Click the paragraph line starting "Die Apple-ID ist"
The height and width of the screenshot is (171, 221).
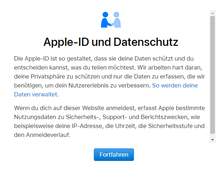106,58
